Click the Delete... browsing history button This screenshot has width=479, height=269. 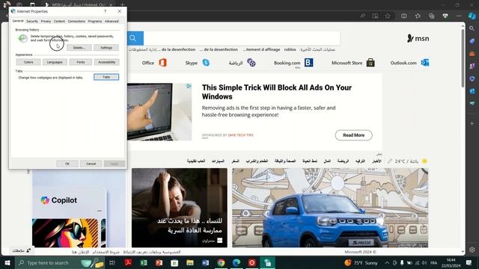tap(79, 48)
